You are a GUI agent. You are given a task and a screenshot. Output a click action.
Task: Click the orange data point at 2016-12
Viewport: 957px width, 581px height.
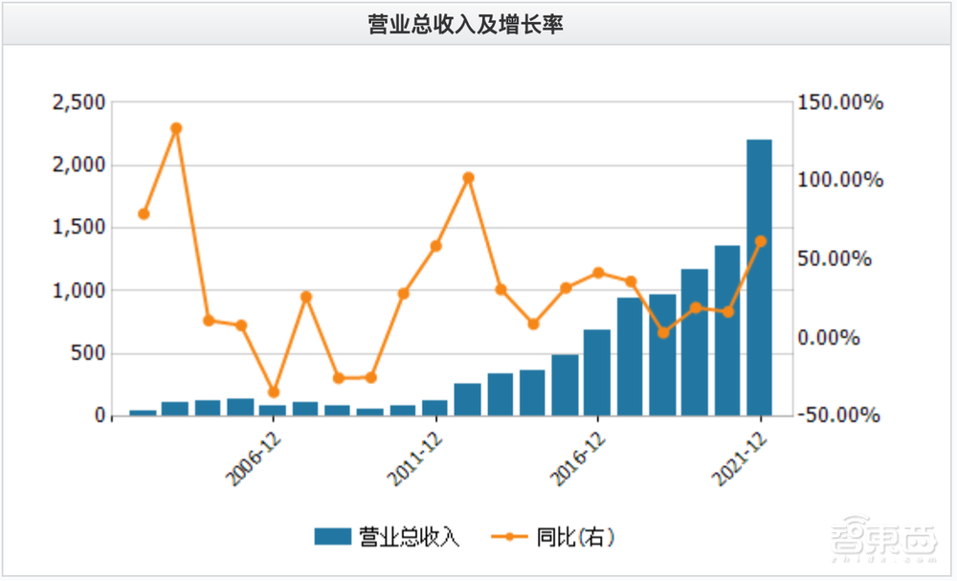tap(598, 273)
